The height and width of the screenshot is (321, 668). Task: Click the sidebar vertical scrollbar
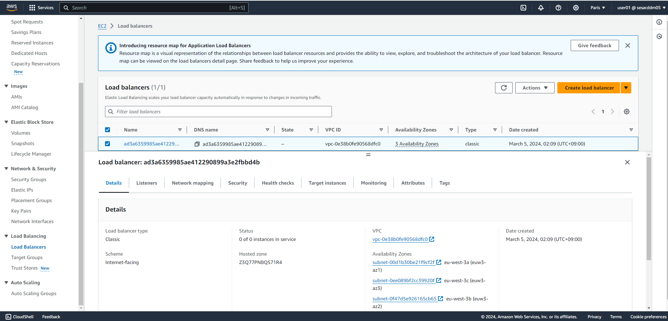(x=81, y=194)
